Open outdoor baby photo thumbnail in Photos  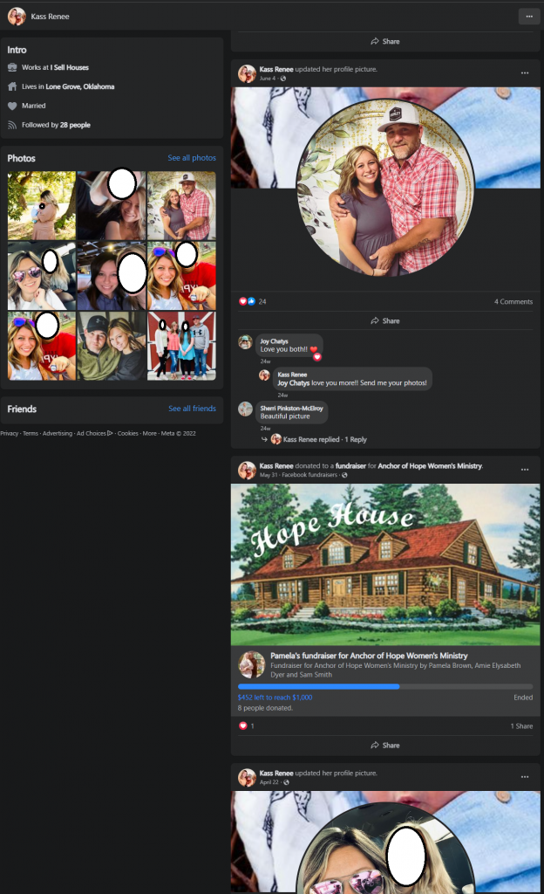pos(42,205)
